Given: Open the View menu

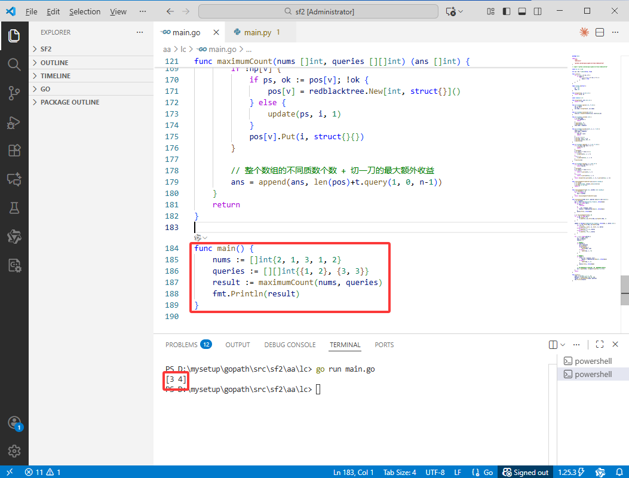Looking at the screenshot, I should (118, 11).
